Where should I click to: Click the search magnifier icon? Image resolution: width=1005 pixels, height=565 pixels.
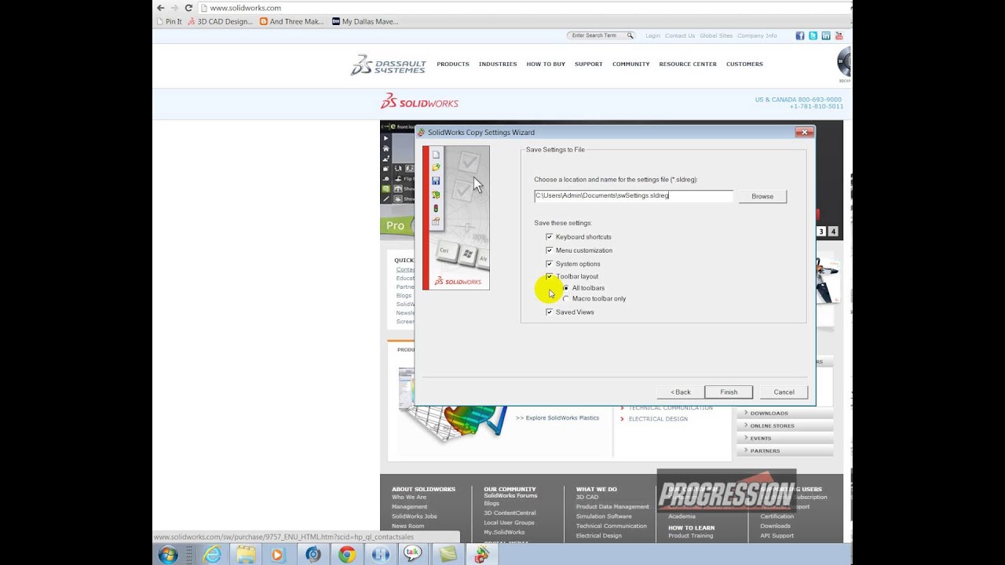coord(630,35)
